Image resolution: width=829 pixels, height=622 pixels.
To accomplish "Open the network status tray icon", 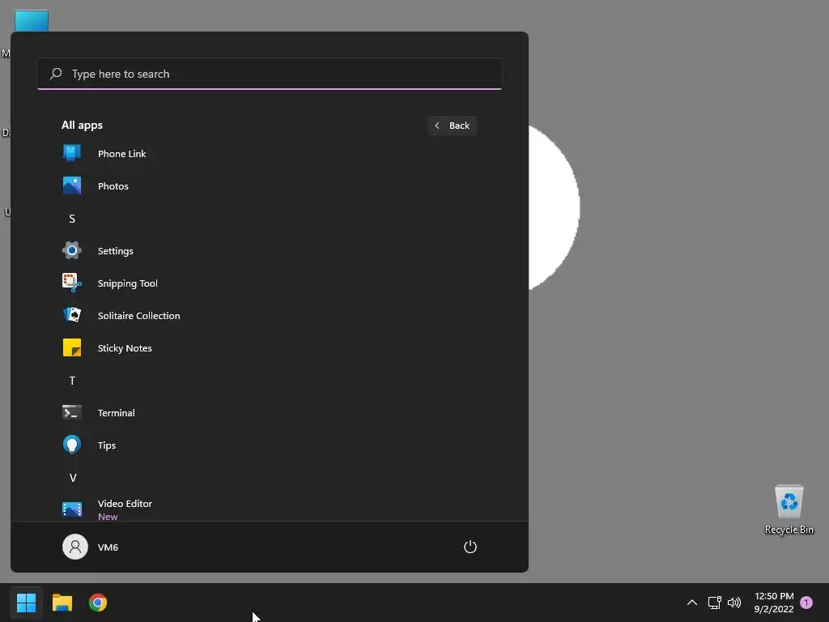I will (714, 603).
